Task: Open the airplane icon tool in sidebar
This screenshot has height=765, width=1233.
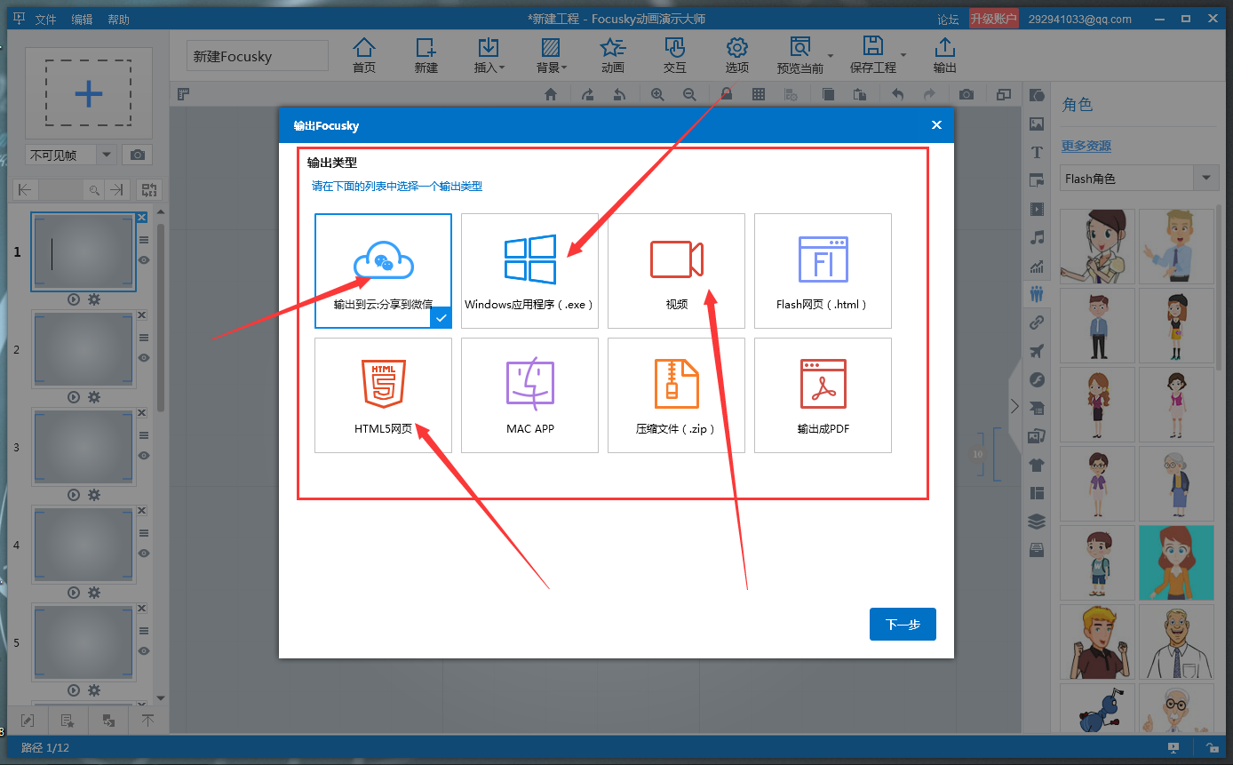Action: (x=1037, y=351)
